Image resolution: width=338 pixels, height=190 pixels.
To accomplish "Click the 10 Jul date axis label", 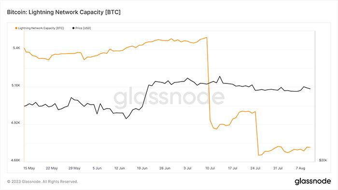I will pyautogui.click(x=210, y=168).
